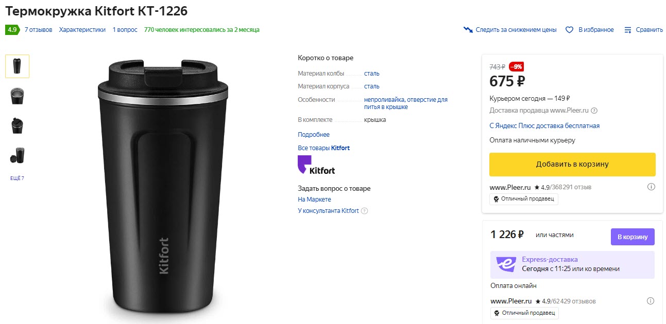This screenshot has height=324, width=666.
Task: Go to "7 отзывов" reviews
Action: click(x=39, y=30)
